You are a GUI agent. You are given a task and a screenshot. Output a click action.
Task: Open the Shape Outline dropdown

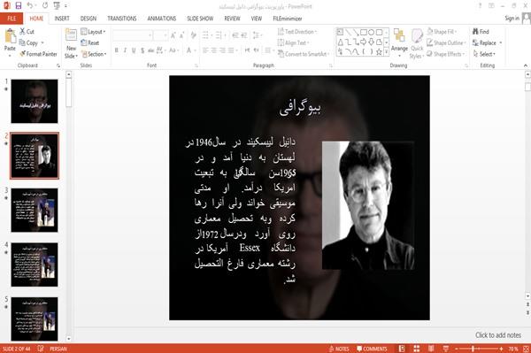click(446, 42)
